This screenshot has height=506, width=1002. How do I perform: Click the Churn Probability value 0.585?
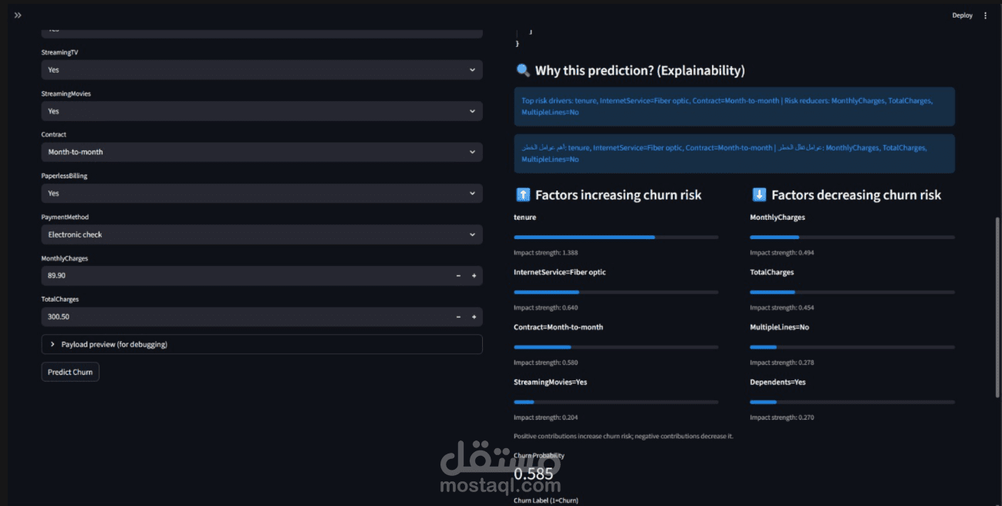[533, 474]
